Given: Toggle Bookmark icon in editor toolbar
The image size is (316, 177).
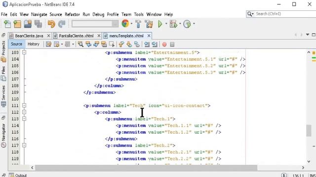Looking at the screenshot, I should [x=137, y=44].
